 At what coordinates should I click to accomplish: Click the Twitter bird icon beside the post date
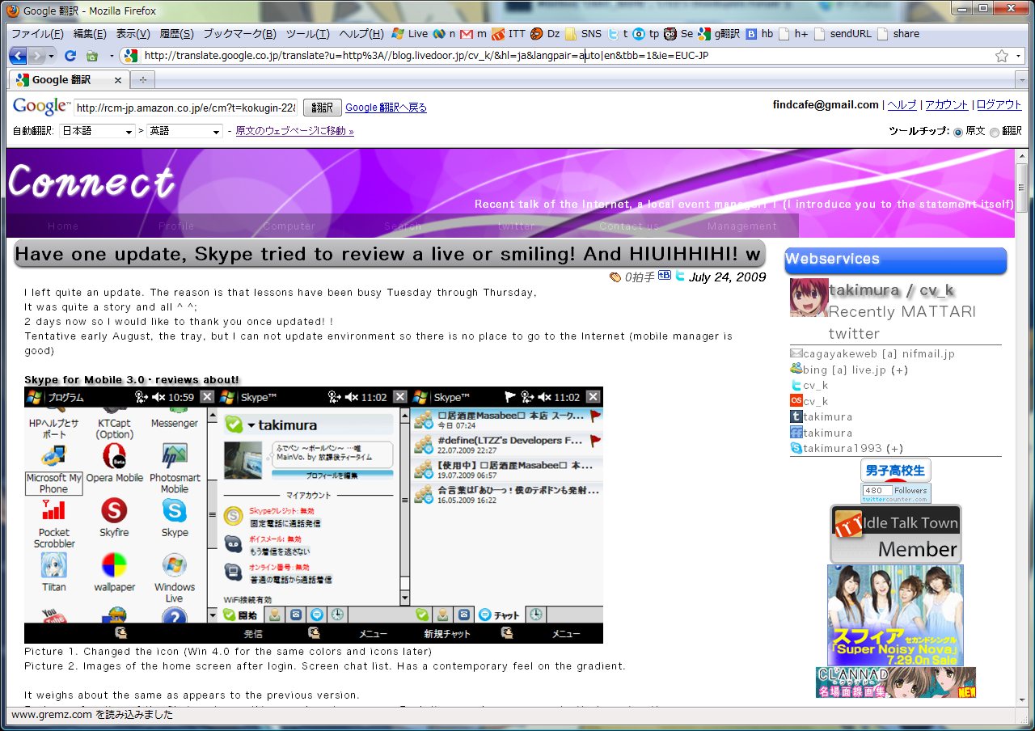[680, 276]
